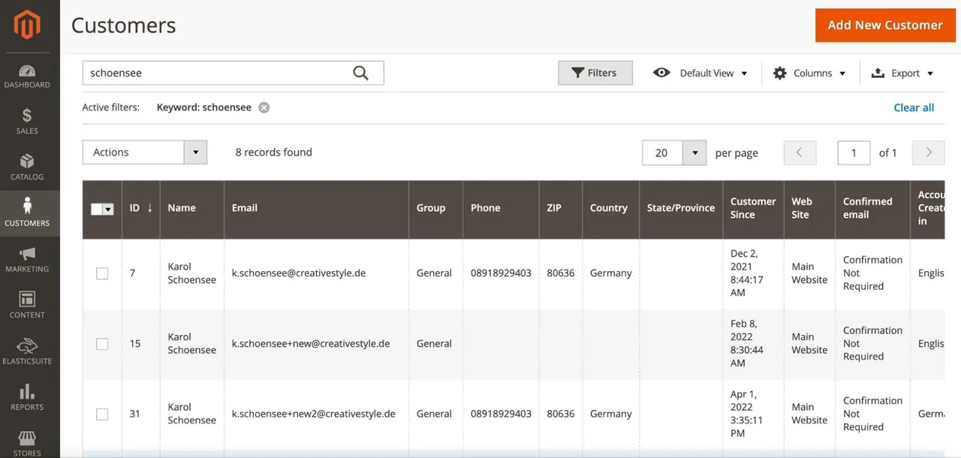Sort by the Web Site column header

click(x=809, y=208)
